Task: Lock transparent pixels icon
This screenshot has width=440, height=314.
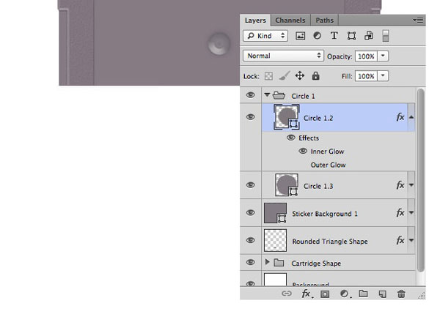Action: pyautogui.click(x=268, y=76)
